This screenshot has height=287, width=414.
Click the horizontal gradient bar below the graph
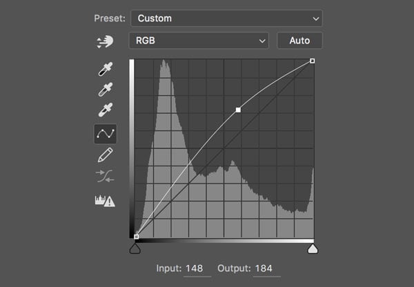[224, 241]
